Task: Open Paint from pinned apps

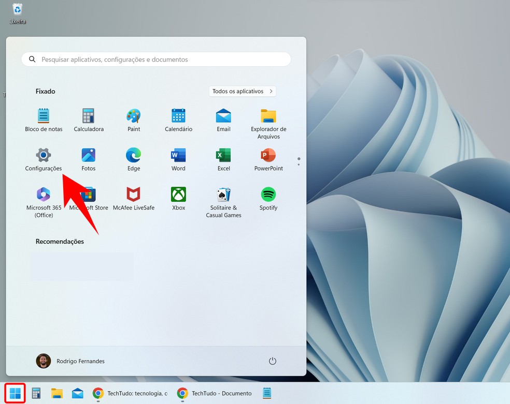Action: pos(134,119)
